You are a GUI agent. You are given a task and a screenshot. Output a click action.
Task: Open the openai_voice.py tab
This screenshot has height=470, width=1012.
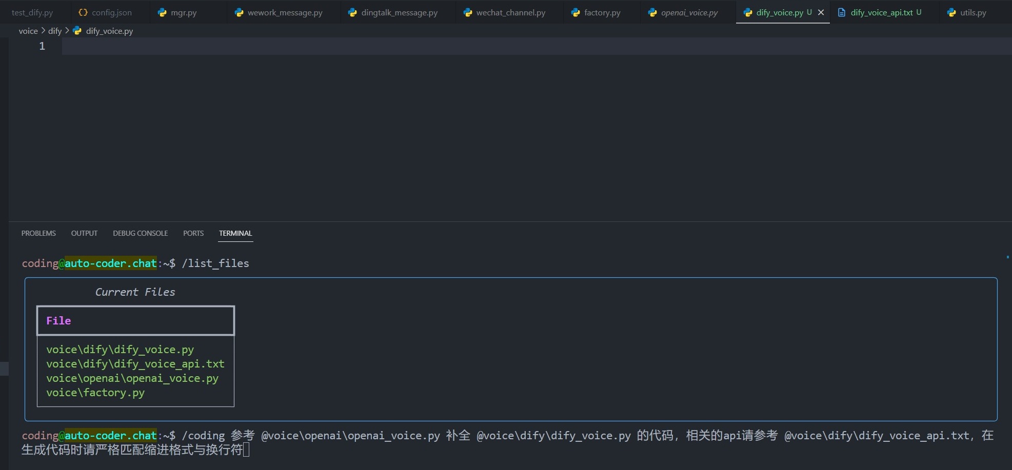pos(689,12)
